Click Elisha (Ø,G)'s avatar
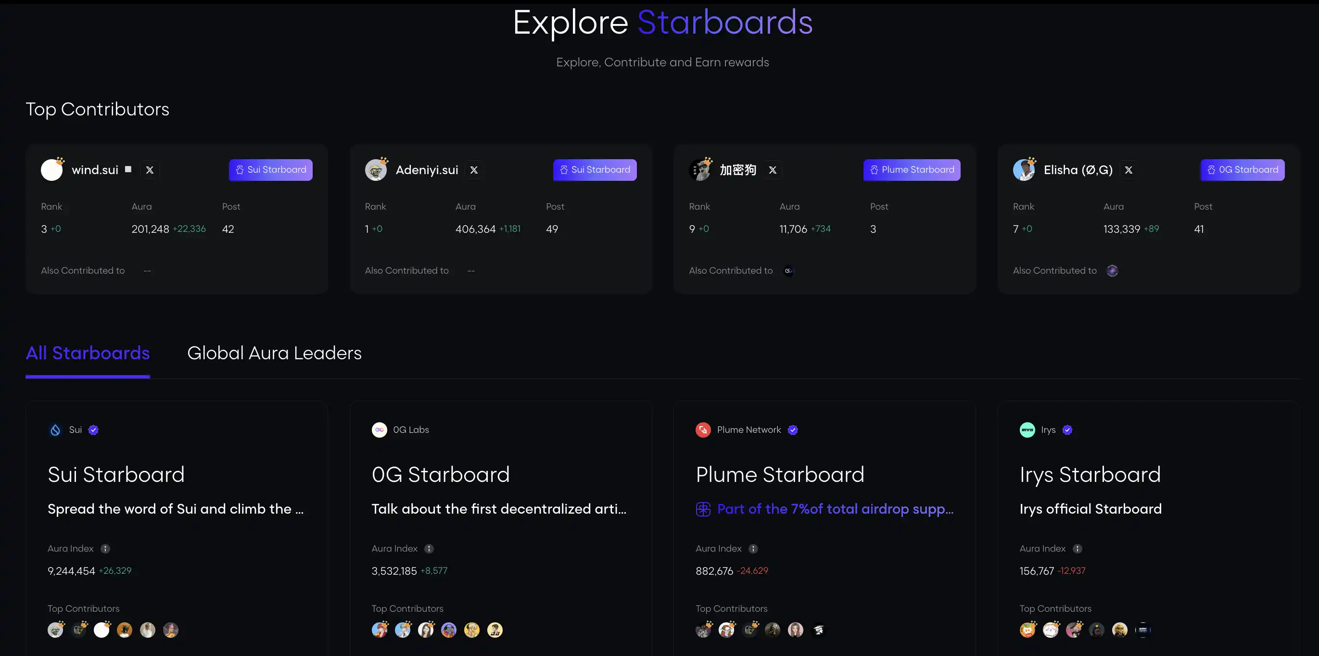1319x656 pixels. (x=1024, y=170)
